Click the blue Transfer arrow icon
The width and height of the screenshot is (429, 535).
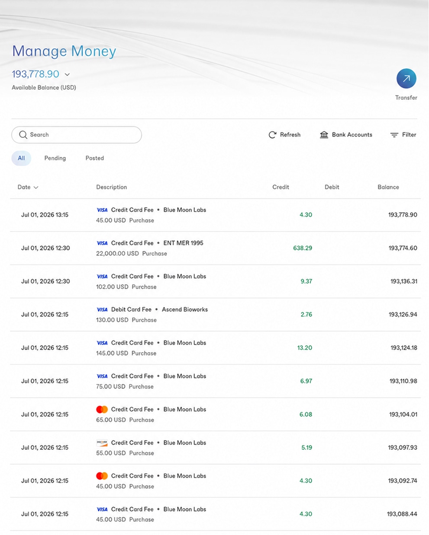point(406,79)
